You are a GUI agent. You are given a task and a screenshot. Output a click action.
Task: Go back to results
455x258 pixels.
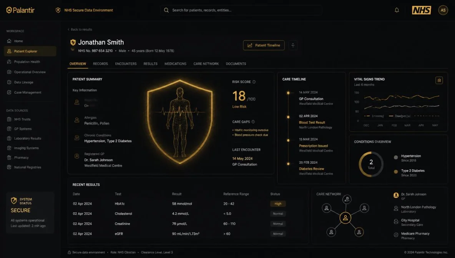[80, 29]
